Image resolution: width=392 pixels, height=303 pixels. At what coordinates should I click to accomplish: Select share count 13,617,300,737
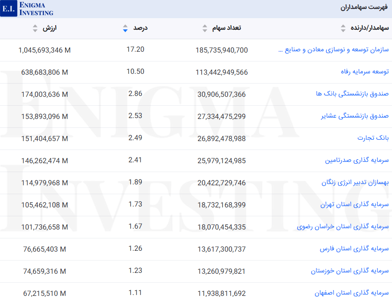221,249
